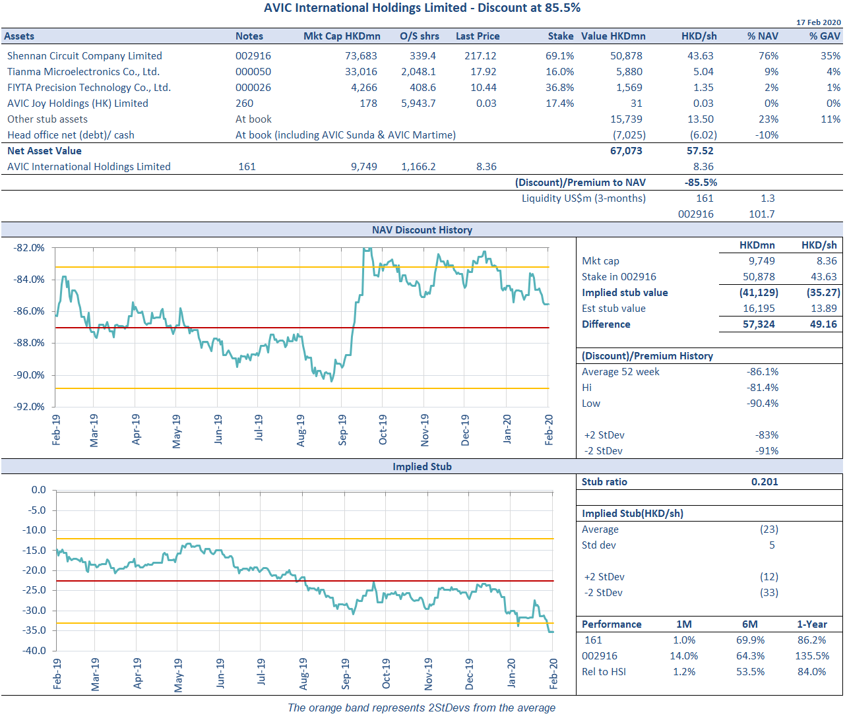Select the stake value '69.1%'
Viewport: 847px width, 724px height.
(560, 56)
